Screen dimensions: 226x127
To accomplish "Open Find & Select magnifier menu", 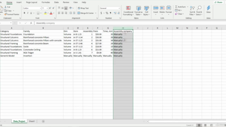I will [x=199, y=11].
